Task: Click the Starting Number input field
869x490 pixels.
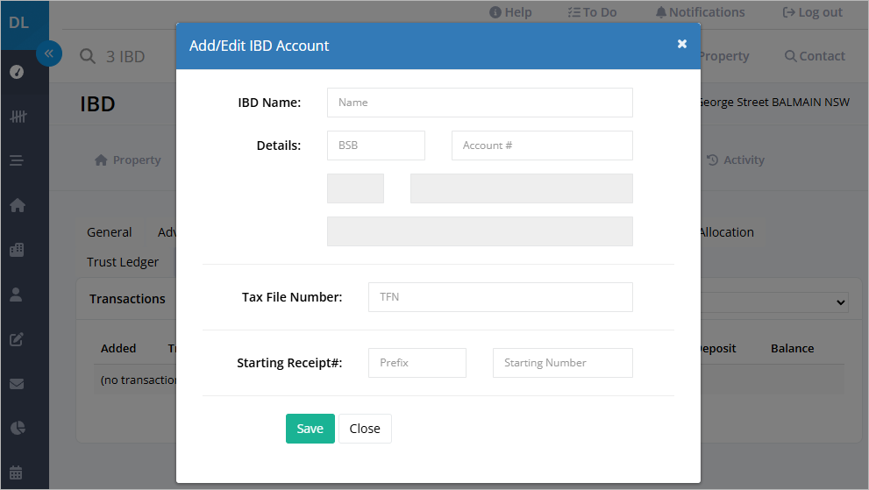Action: click(x=562, y=363)
